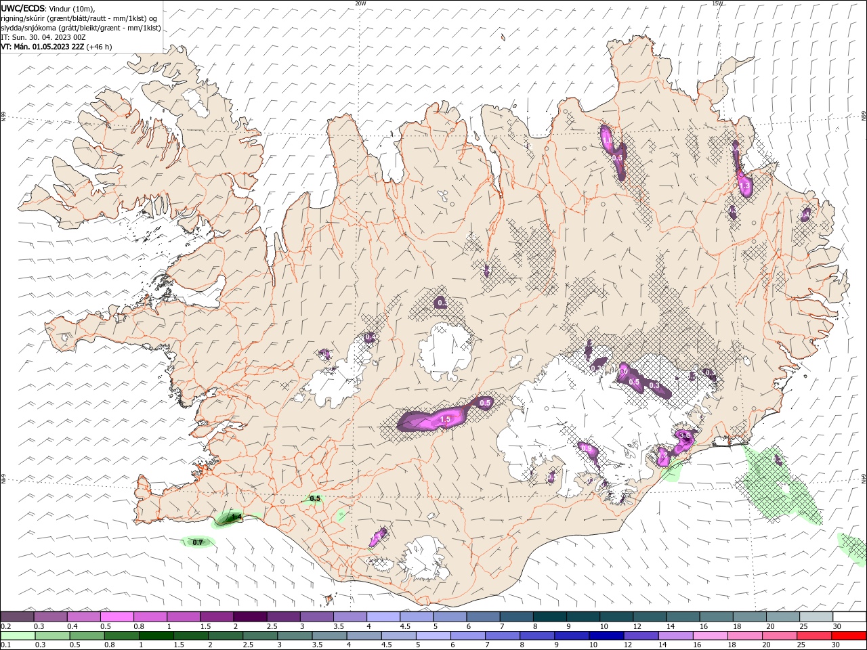Select the deep blue rain legend swatch at 10
The image size is (867, 650).
point(605,636)
